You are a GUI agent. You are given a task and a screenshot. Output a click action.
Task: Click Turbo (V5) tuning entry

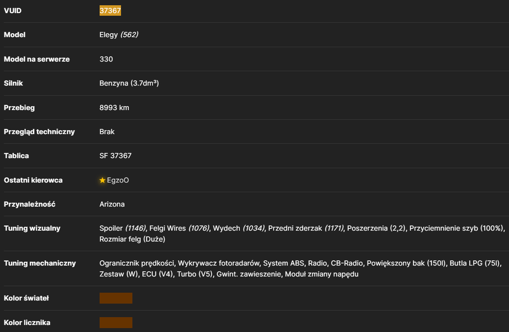pyautogui.click(x=194, y=274)
